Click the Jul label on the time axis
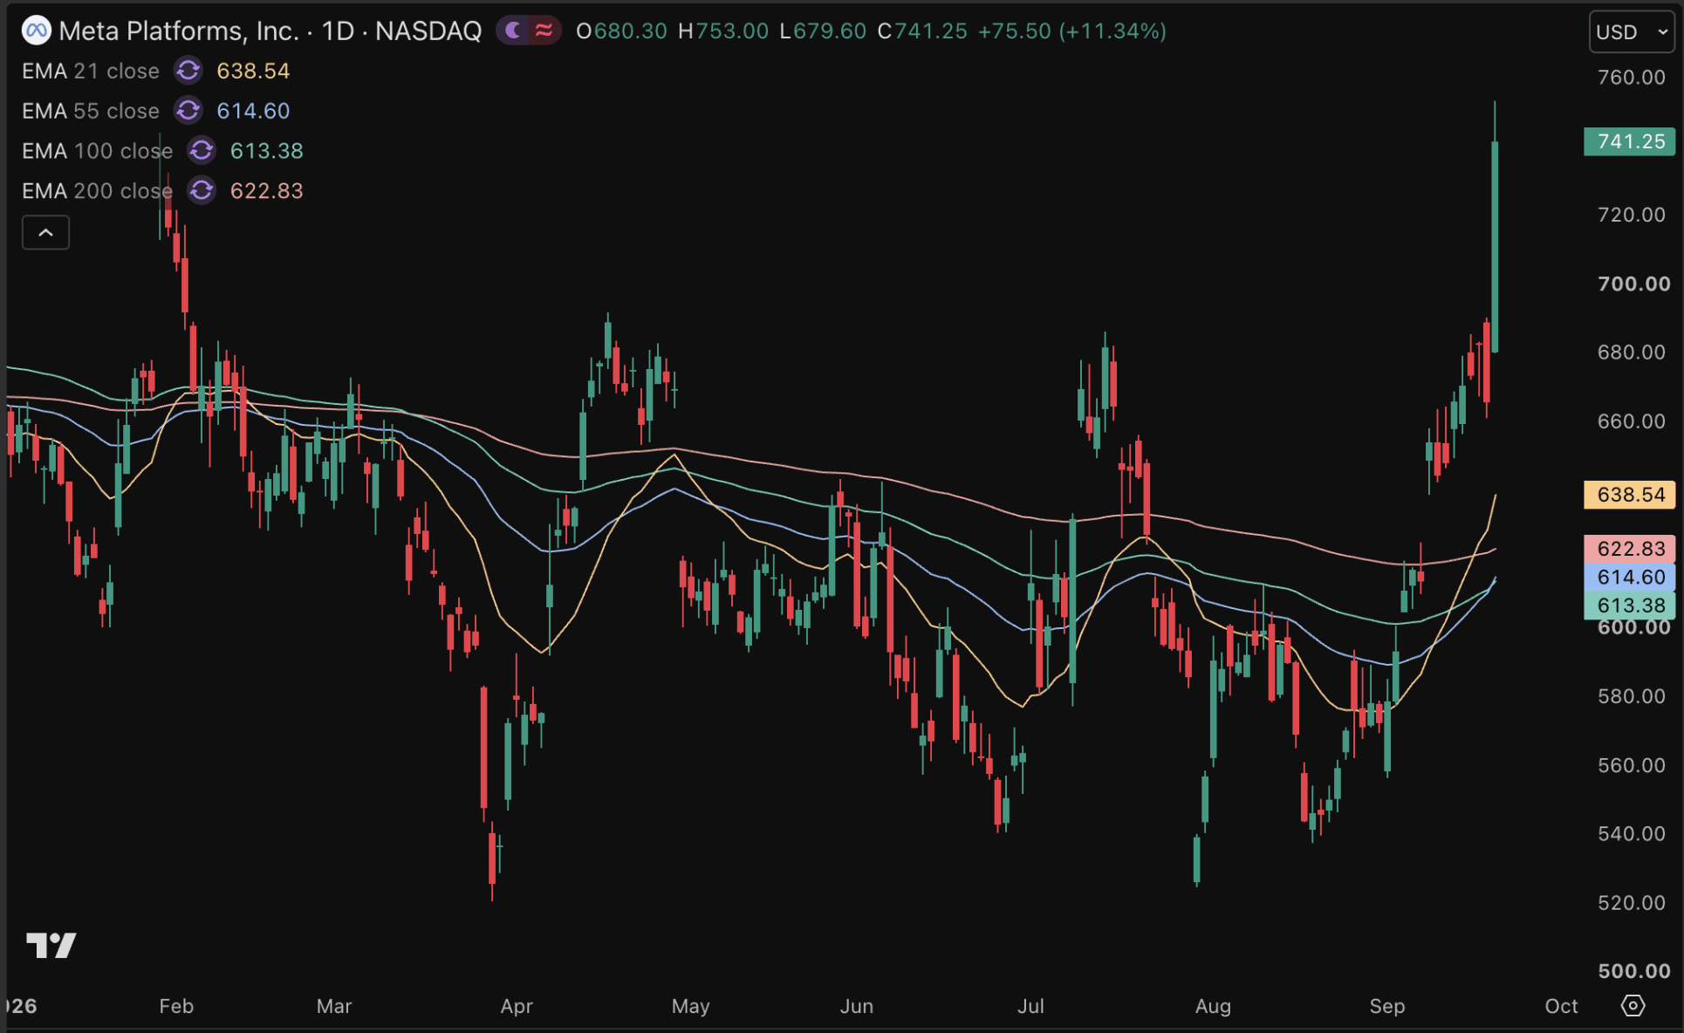Screen dimensions: 1684x1033 [1030, 1006]
